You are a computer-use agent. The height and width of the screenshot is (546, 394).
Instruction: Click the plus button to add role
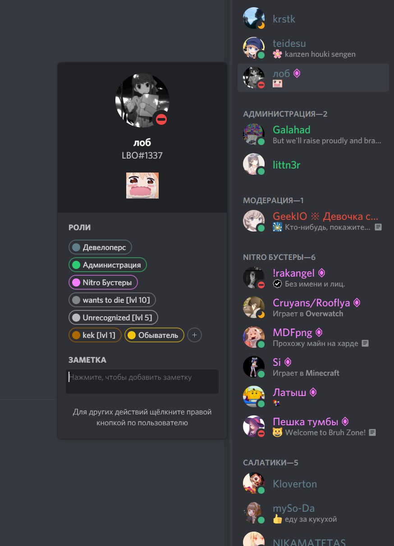pyautogui.click(x=194, y=335)
